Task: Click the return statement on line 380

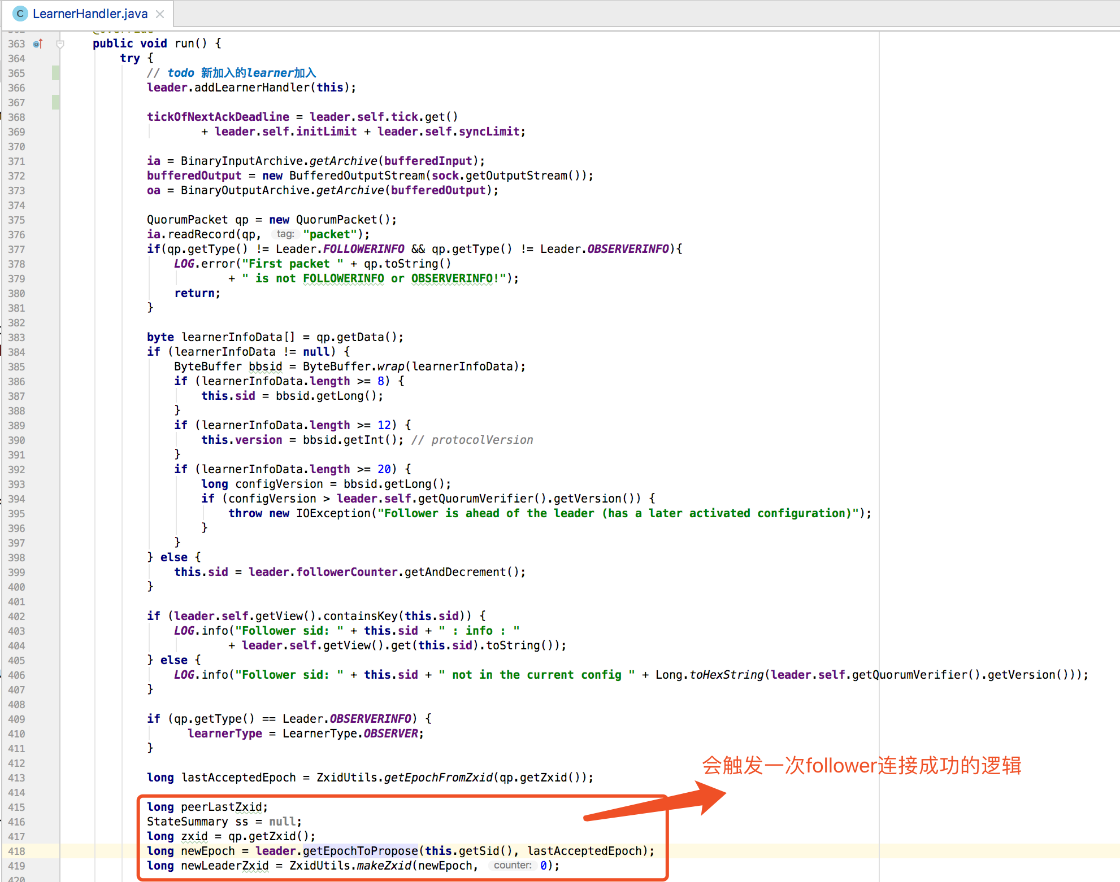Action: [x=197, y=293]
